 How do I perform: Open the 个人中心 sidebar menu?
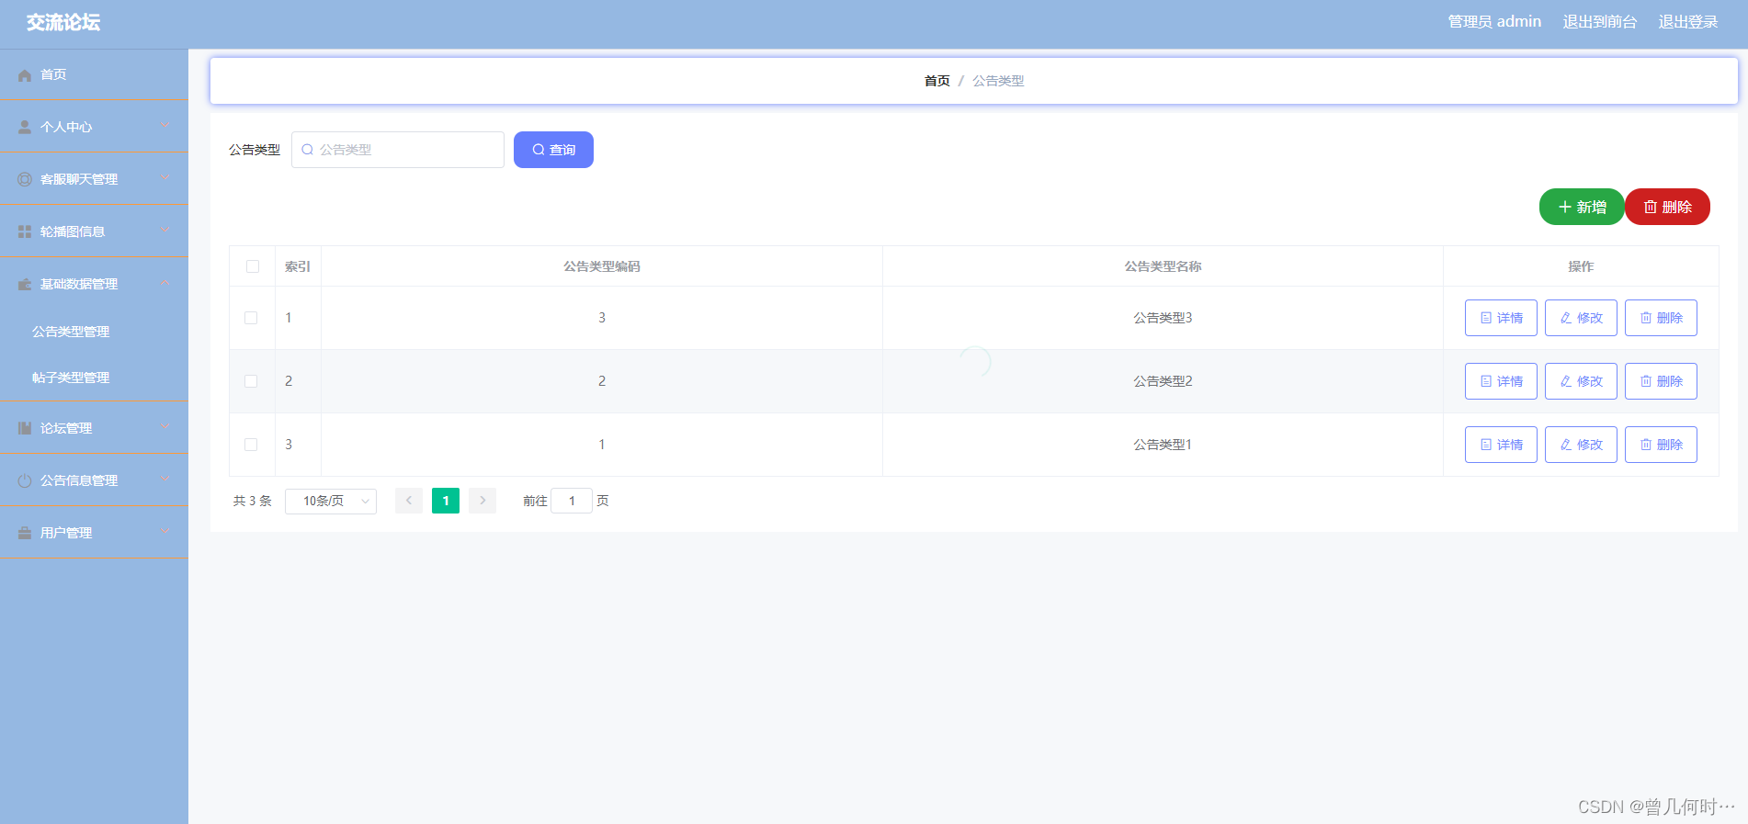[94, 127]
